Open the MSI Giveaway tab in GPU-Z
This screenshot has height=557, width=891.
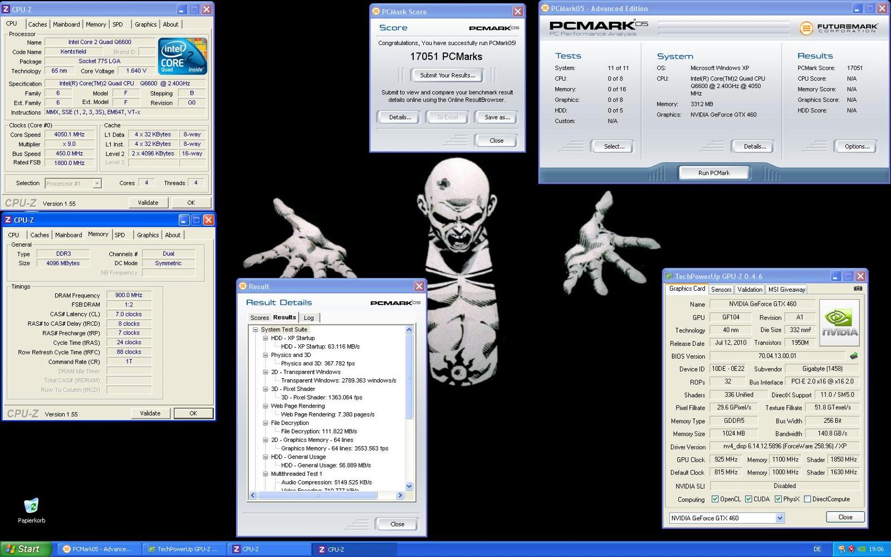tap(787, 290)
